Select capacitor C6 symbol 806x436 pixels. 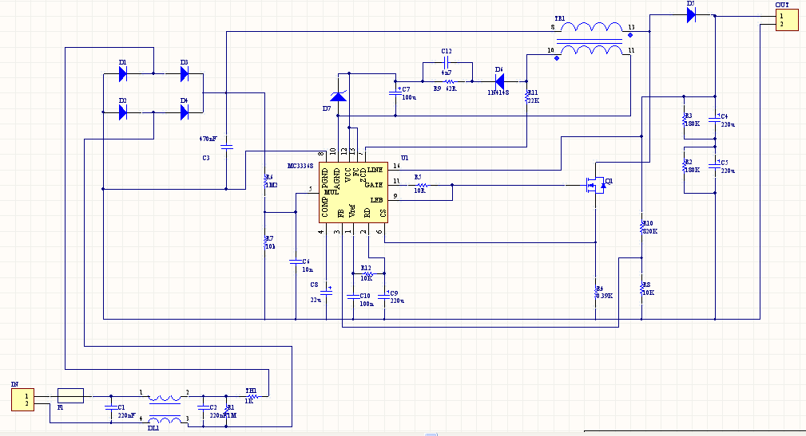coord(296,261)
